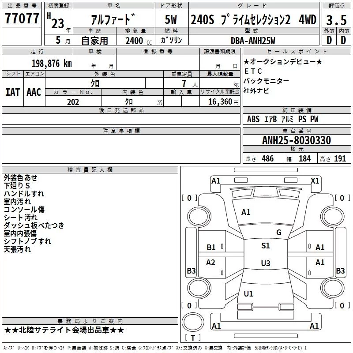Viewport: 353px width, 353px height.
Task: Select recycle deposit 16,360円
Action: (x=223, y=102)
